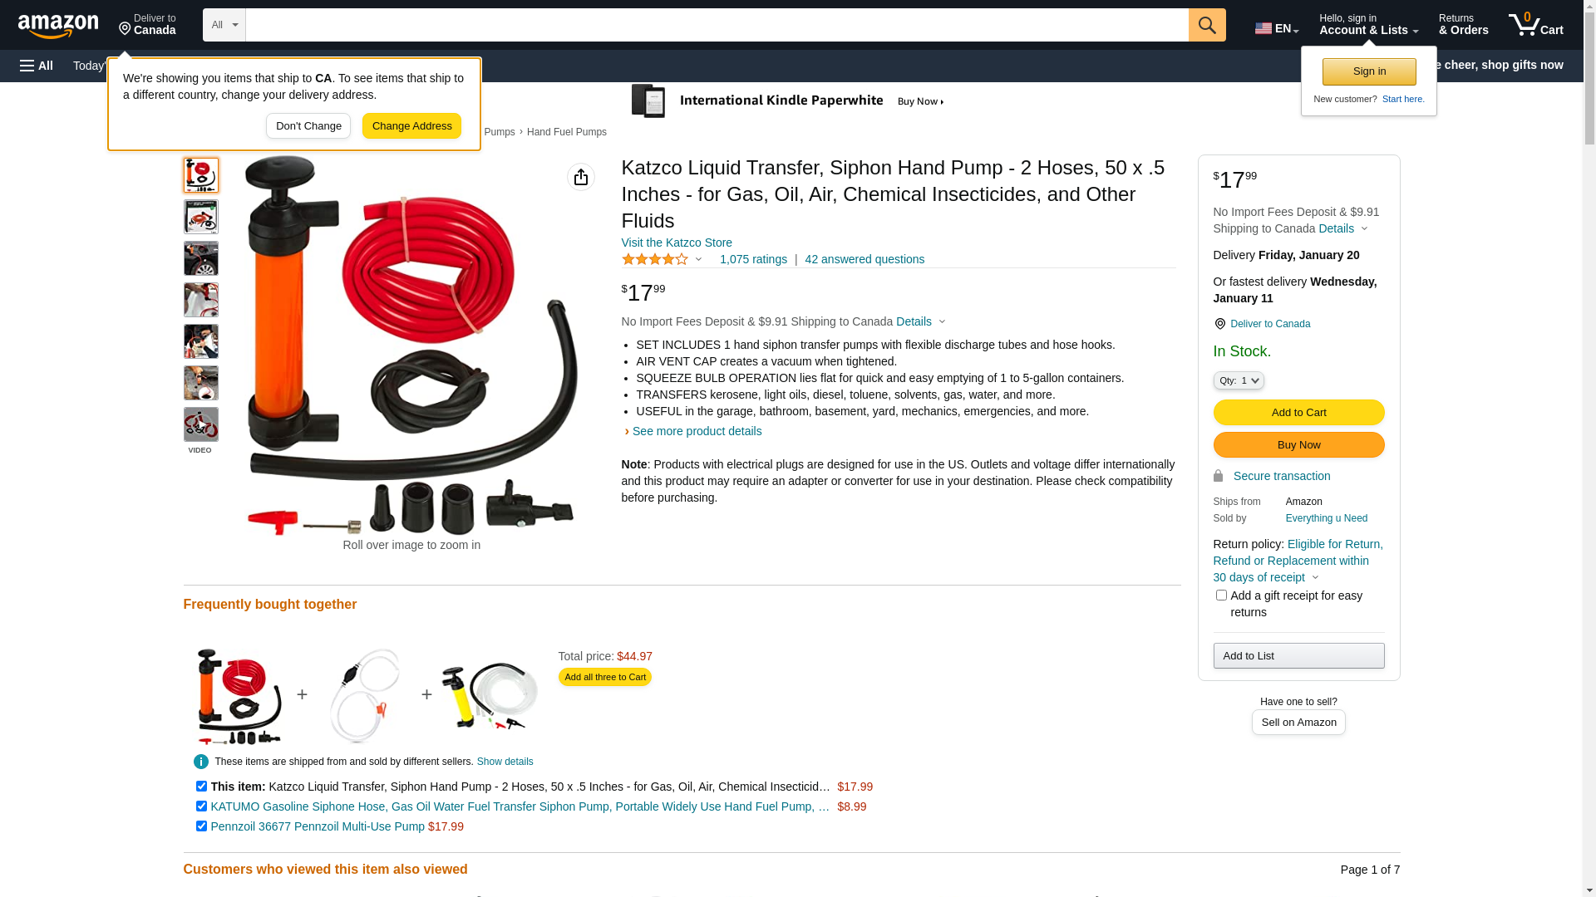
Task: Click inside the Amazon search field
Action: click(x=717, y=25)
